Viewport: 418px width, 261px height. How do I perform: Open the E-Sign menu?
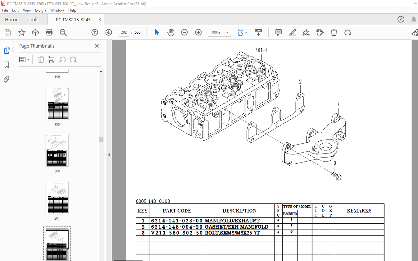40,10
